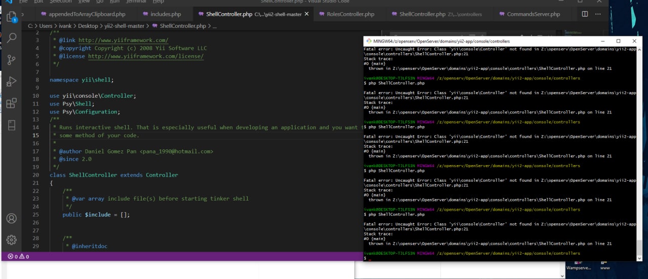Image resolution: width=648 pixels, height=279 pixels.
Task: Open the View menu
Action: pos(84,2)
